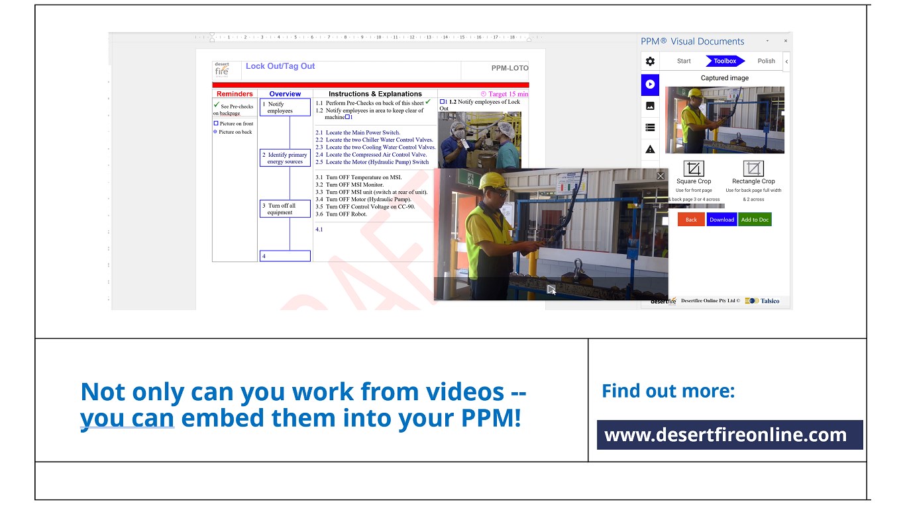Select the video play icon in sidebar

tap(650, 84)
